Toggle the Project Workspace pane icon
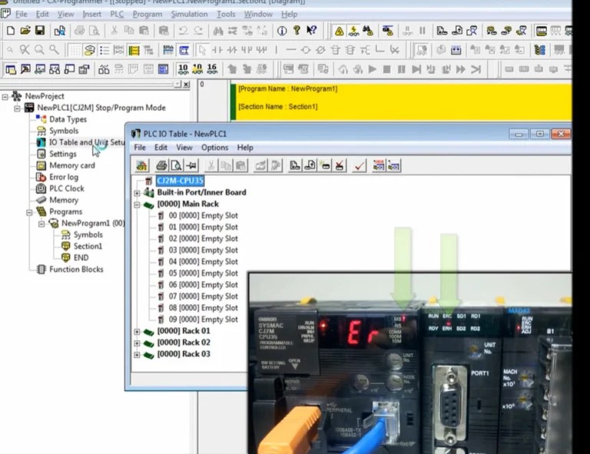The width and height of the screenshot is (590, 454). coord(11,69)
